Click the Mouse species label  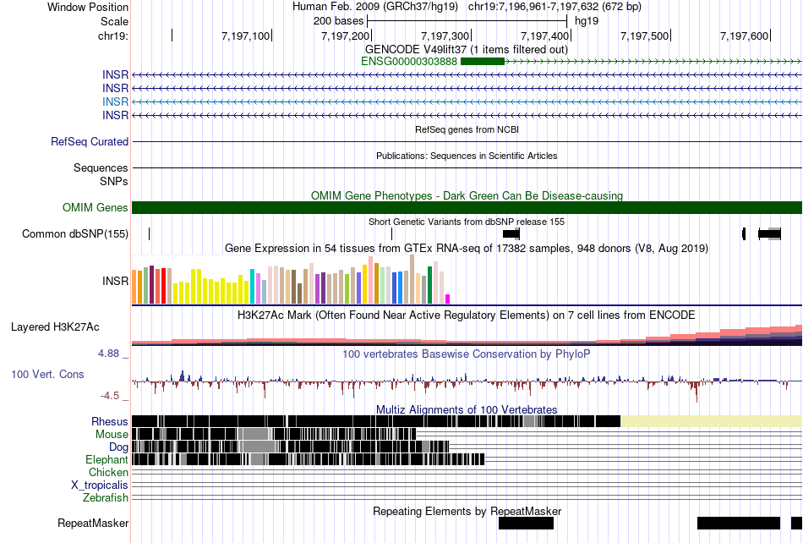[112, 435]
